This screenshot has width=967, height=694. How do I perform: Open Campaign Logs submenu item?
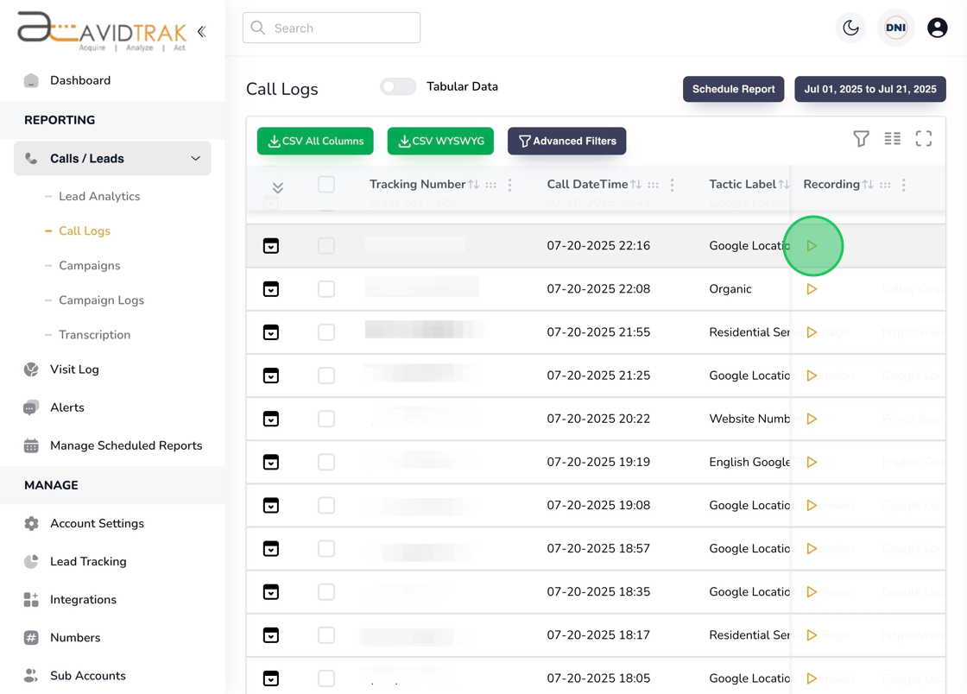click(101, 300)
